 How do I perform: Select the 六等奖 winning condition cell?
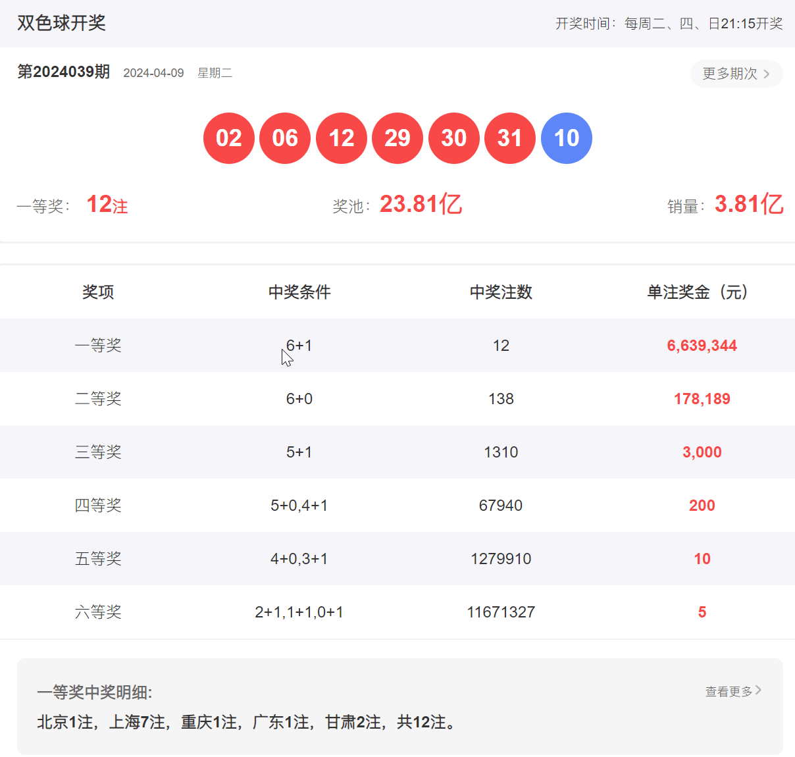click(x=299, y=612)
